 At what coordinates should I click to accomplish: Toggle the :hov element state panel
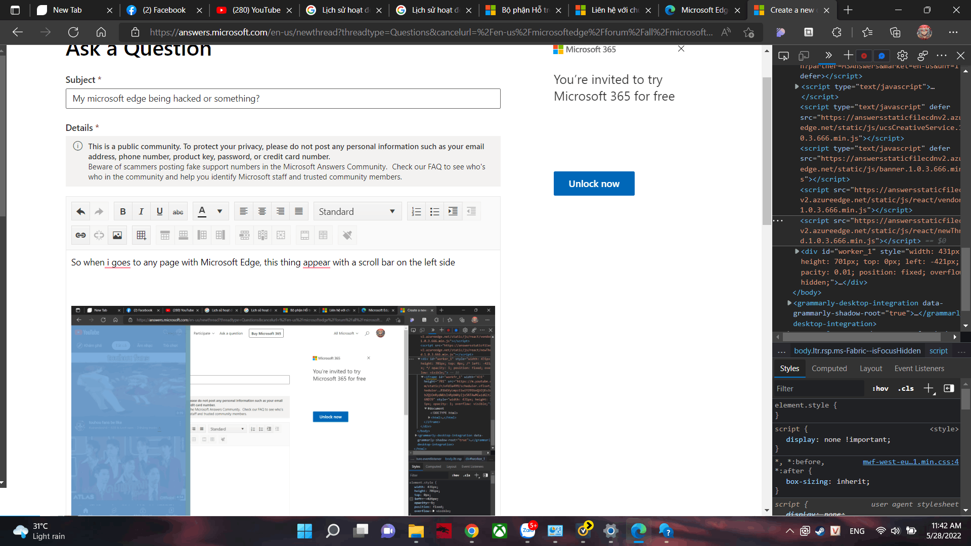tap(880, 388)
